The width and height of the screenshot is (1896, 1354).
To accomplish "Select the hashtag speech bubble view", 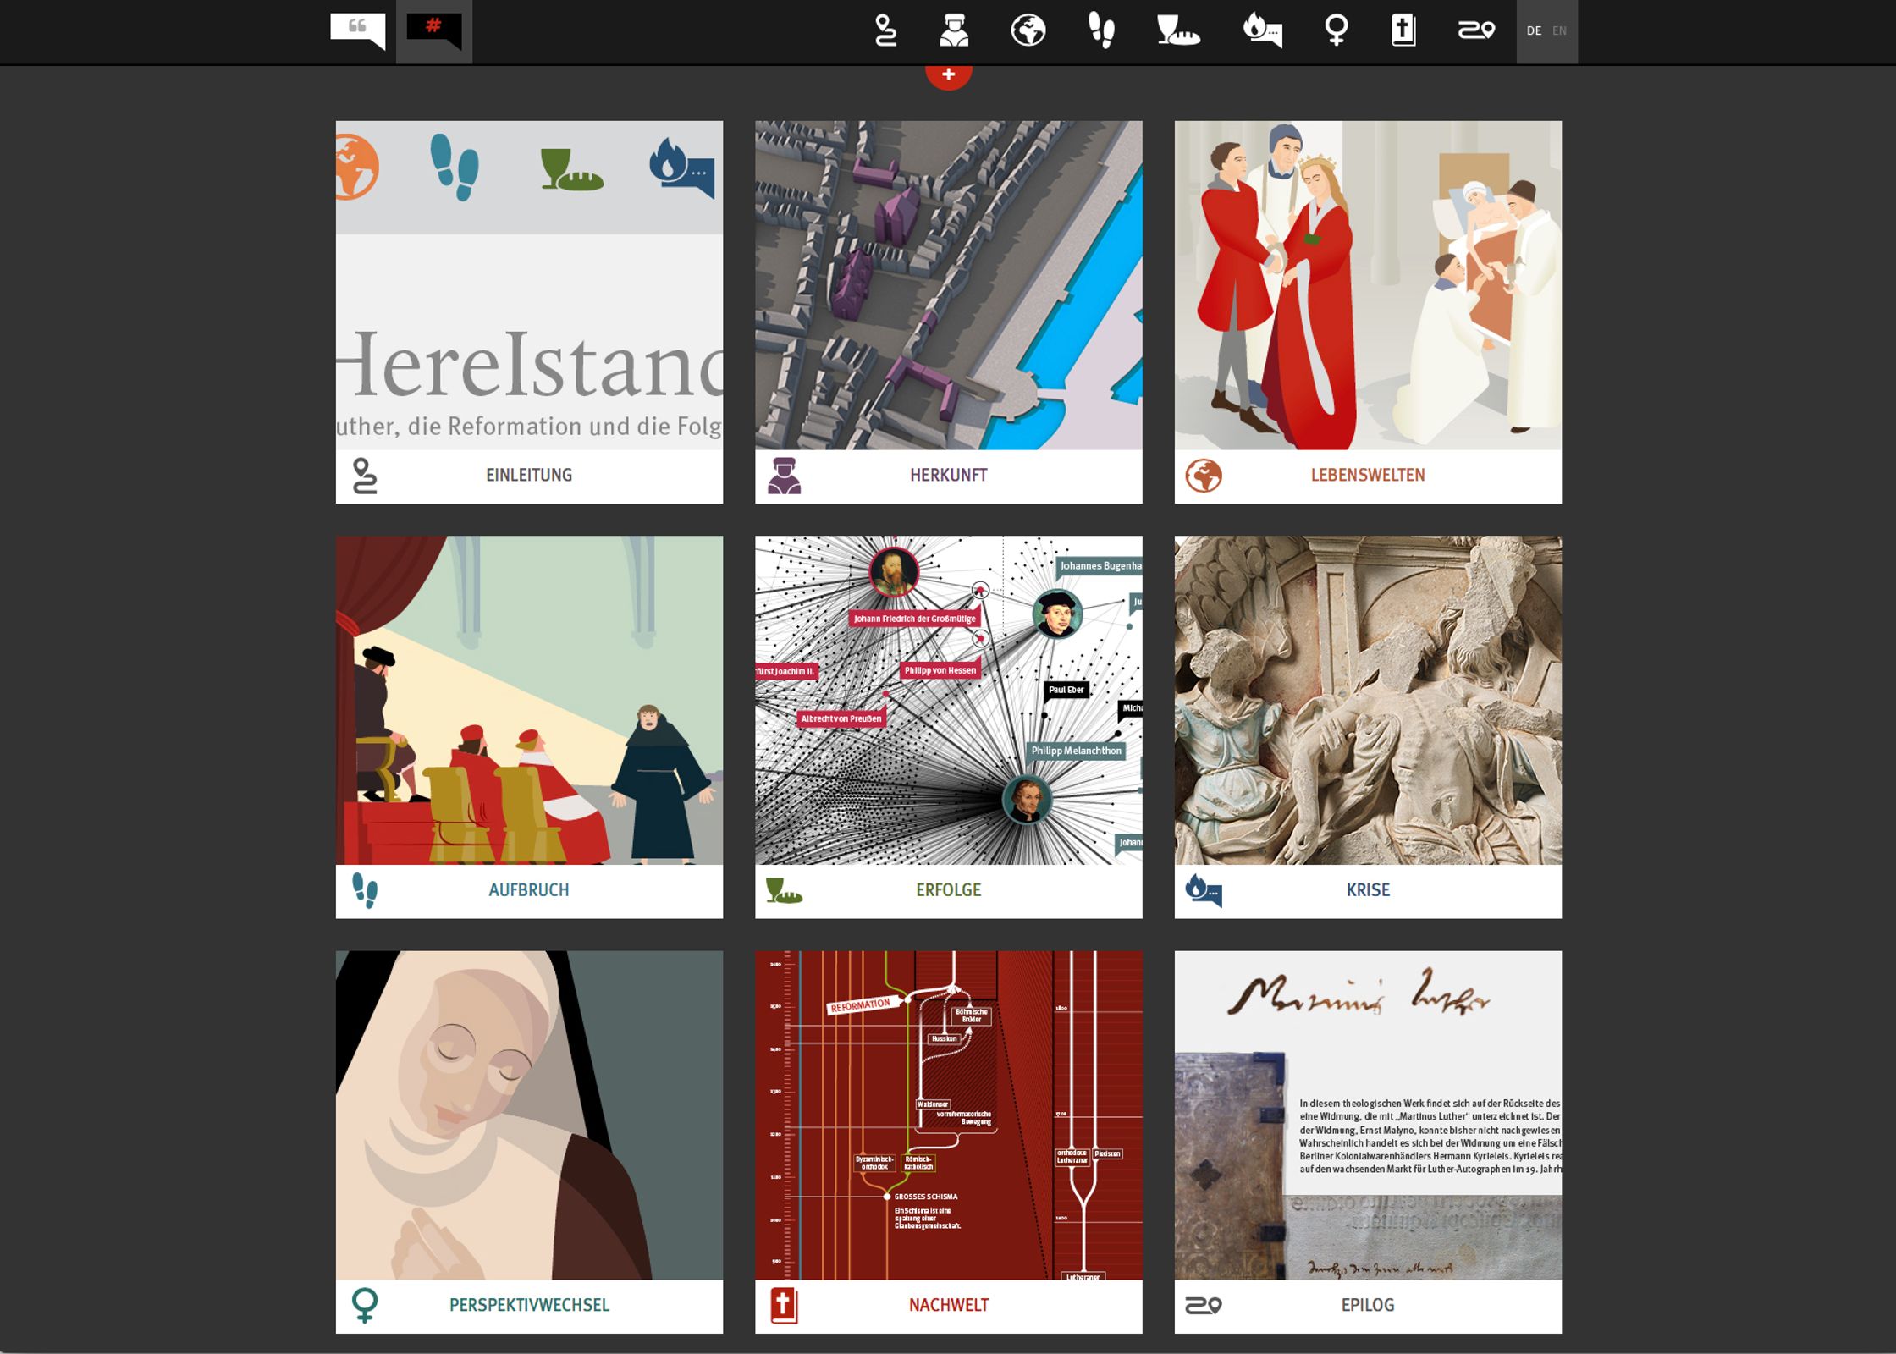I will pyautogui.click(x=433, y=30).
